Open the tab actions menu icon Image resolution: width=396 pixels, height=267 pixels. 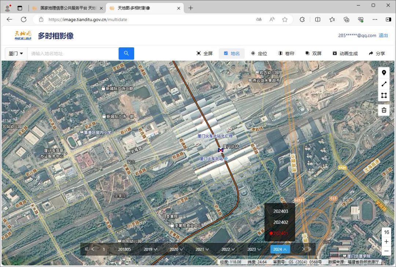(20, 8)
